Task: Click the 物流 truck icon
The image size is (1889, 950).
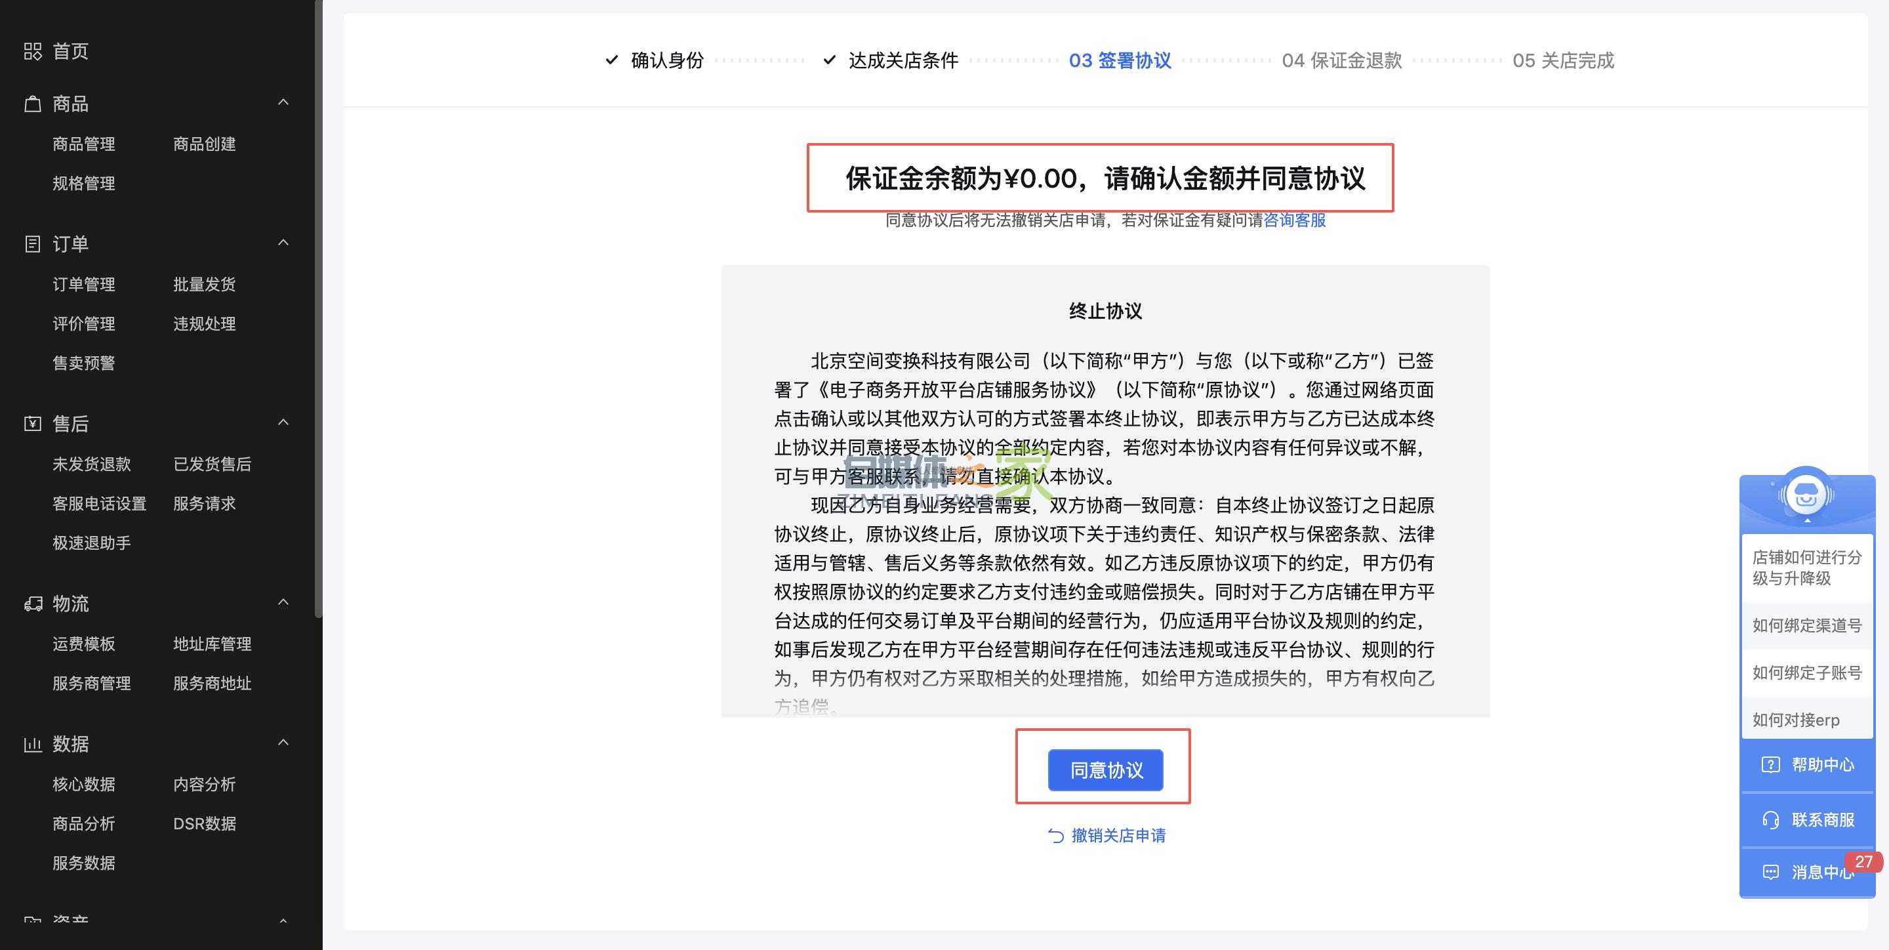Action: pyautogui.click(x=33, y=604)
